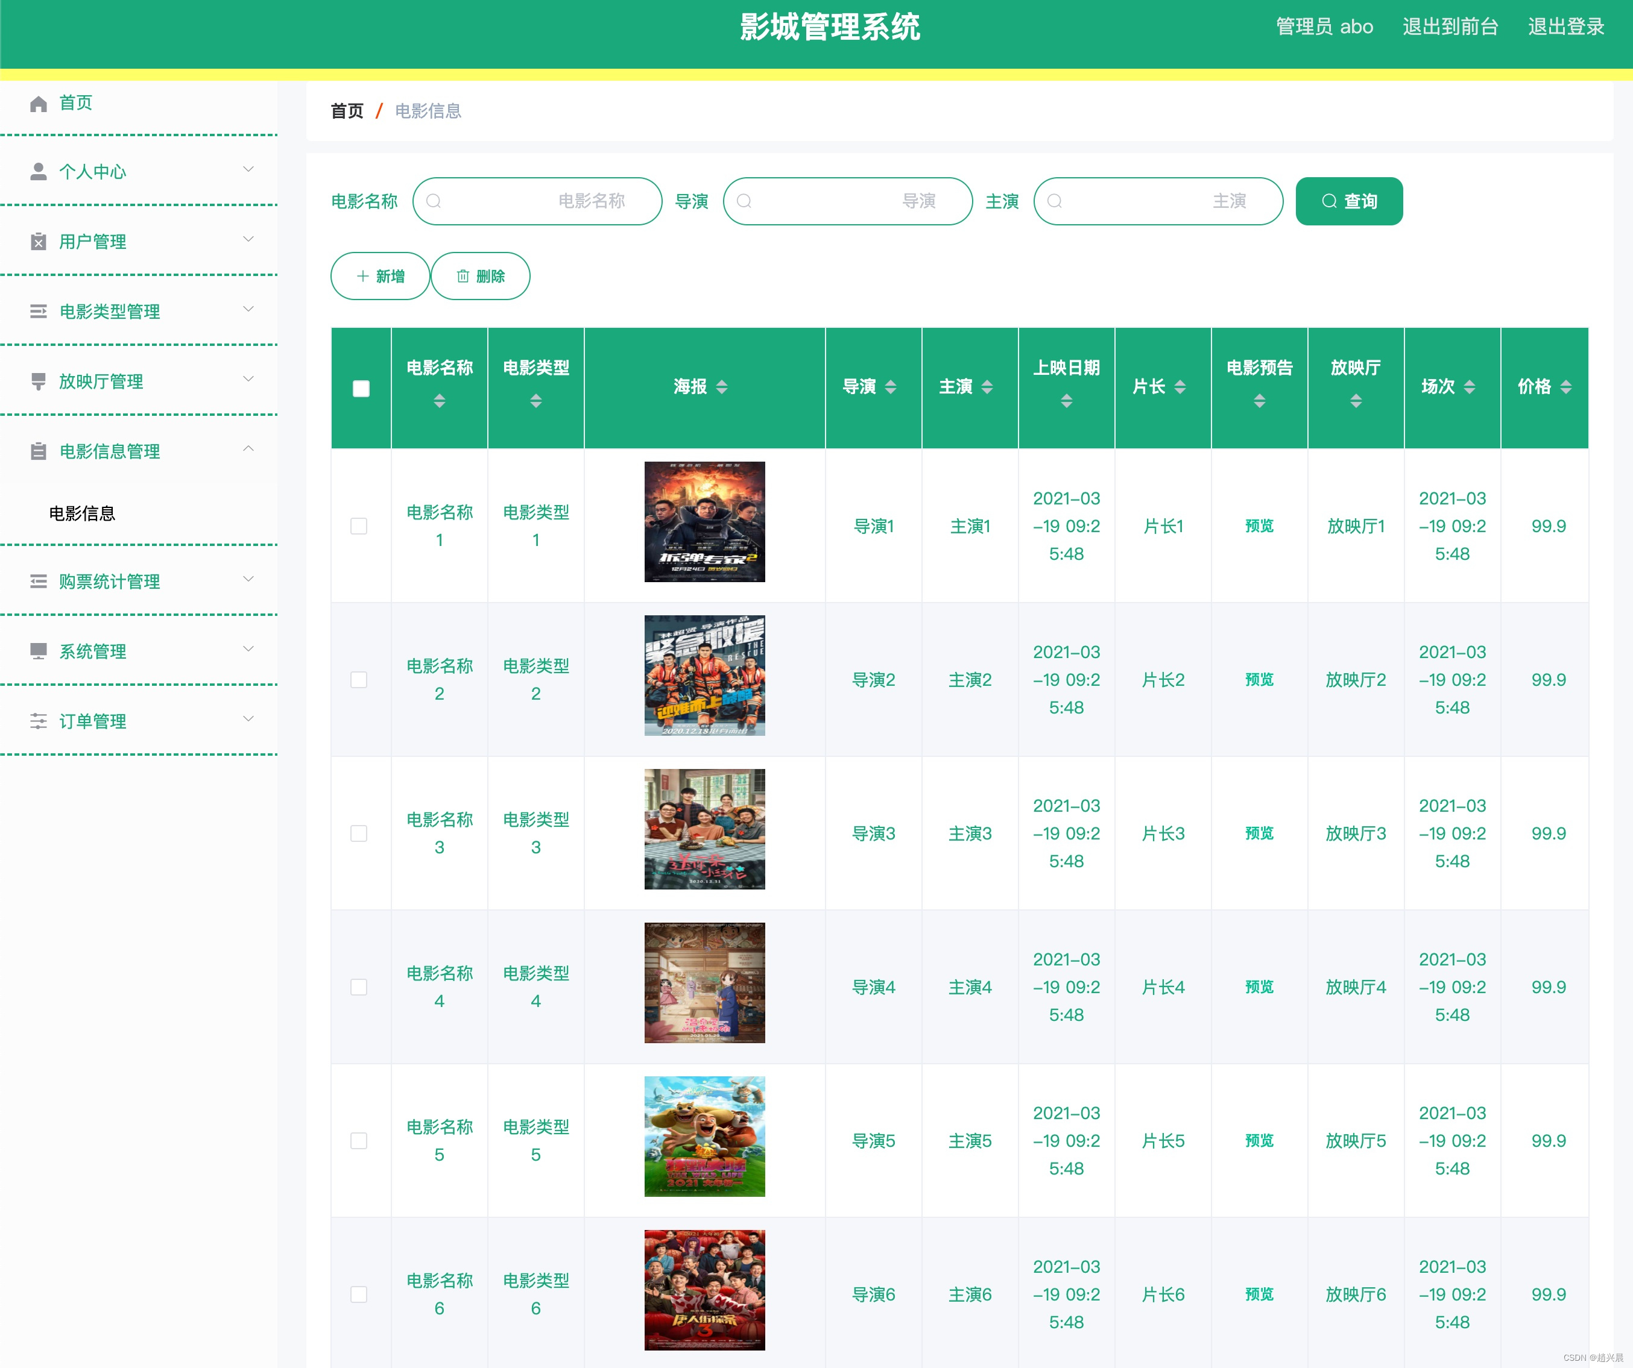Focus the 导演 search input
This screenshot has height=1368, width=1633.
pos(848,201)
